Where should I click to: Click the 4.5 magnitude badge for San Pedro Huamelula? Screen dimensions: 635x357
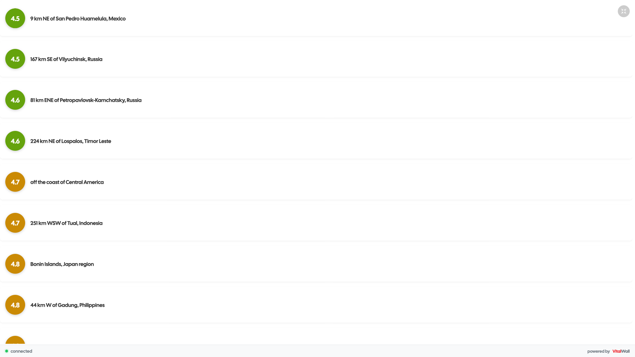(15, 19)
